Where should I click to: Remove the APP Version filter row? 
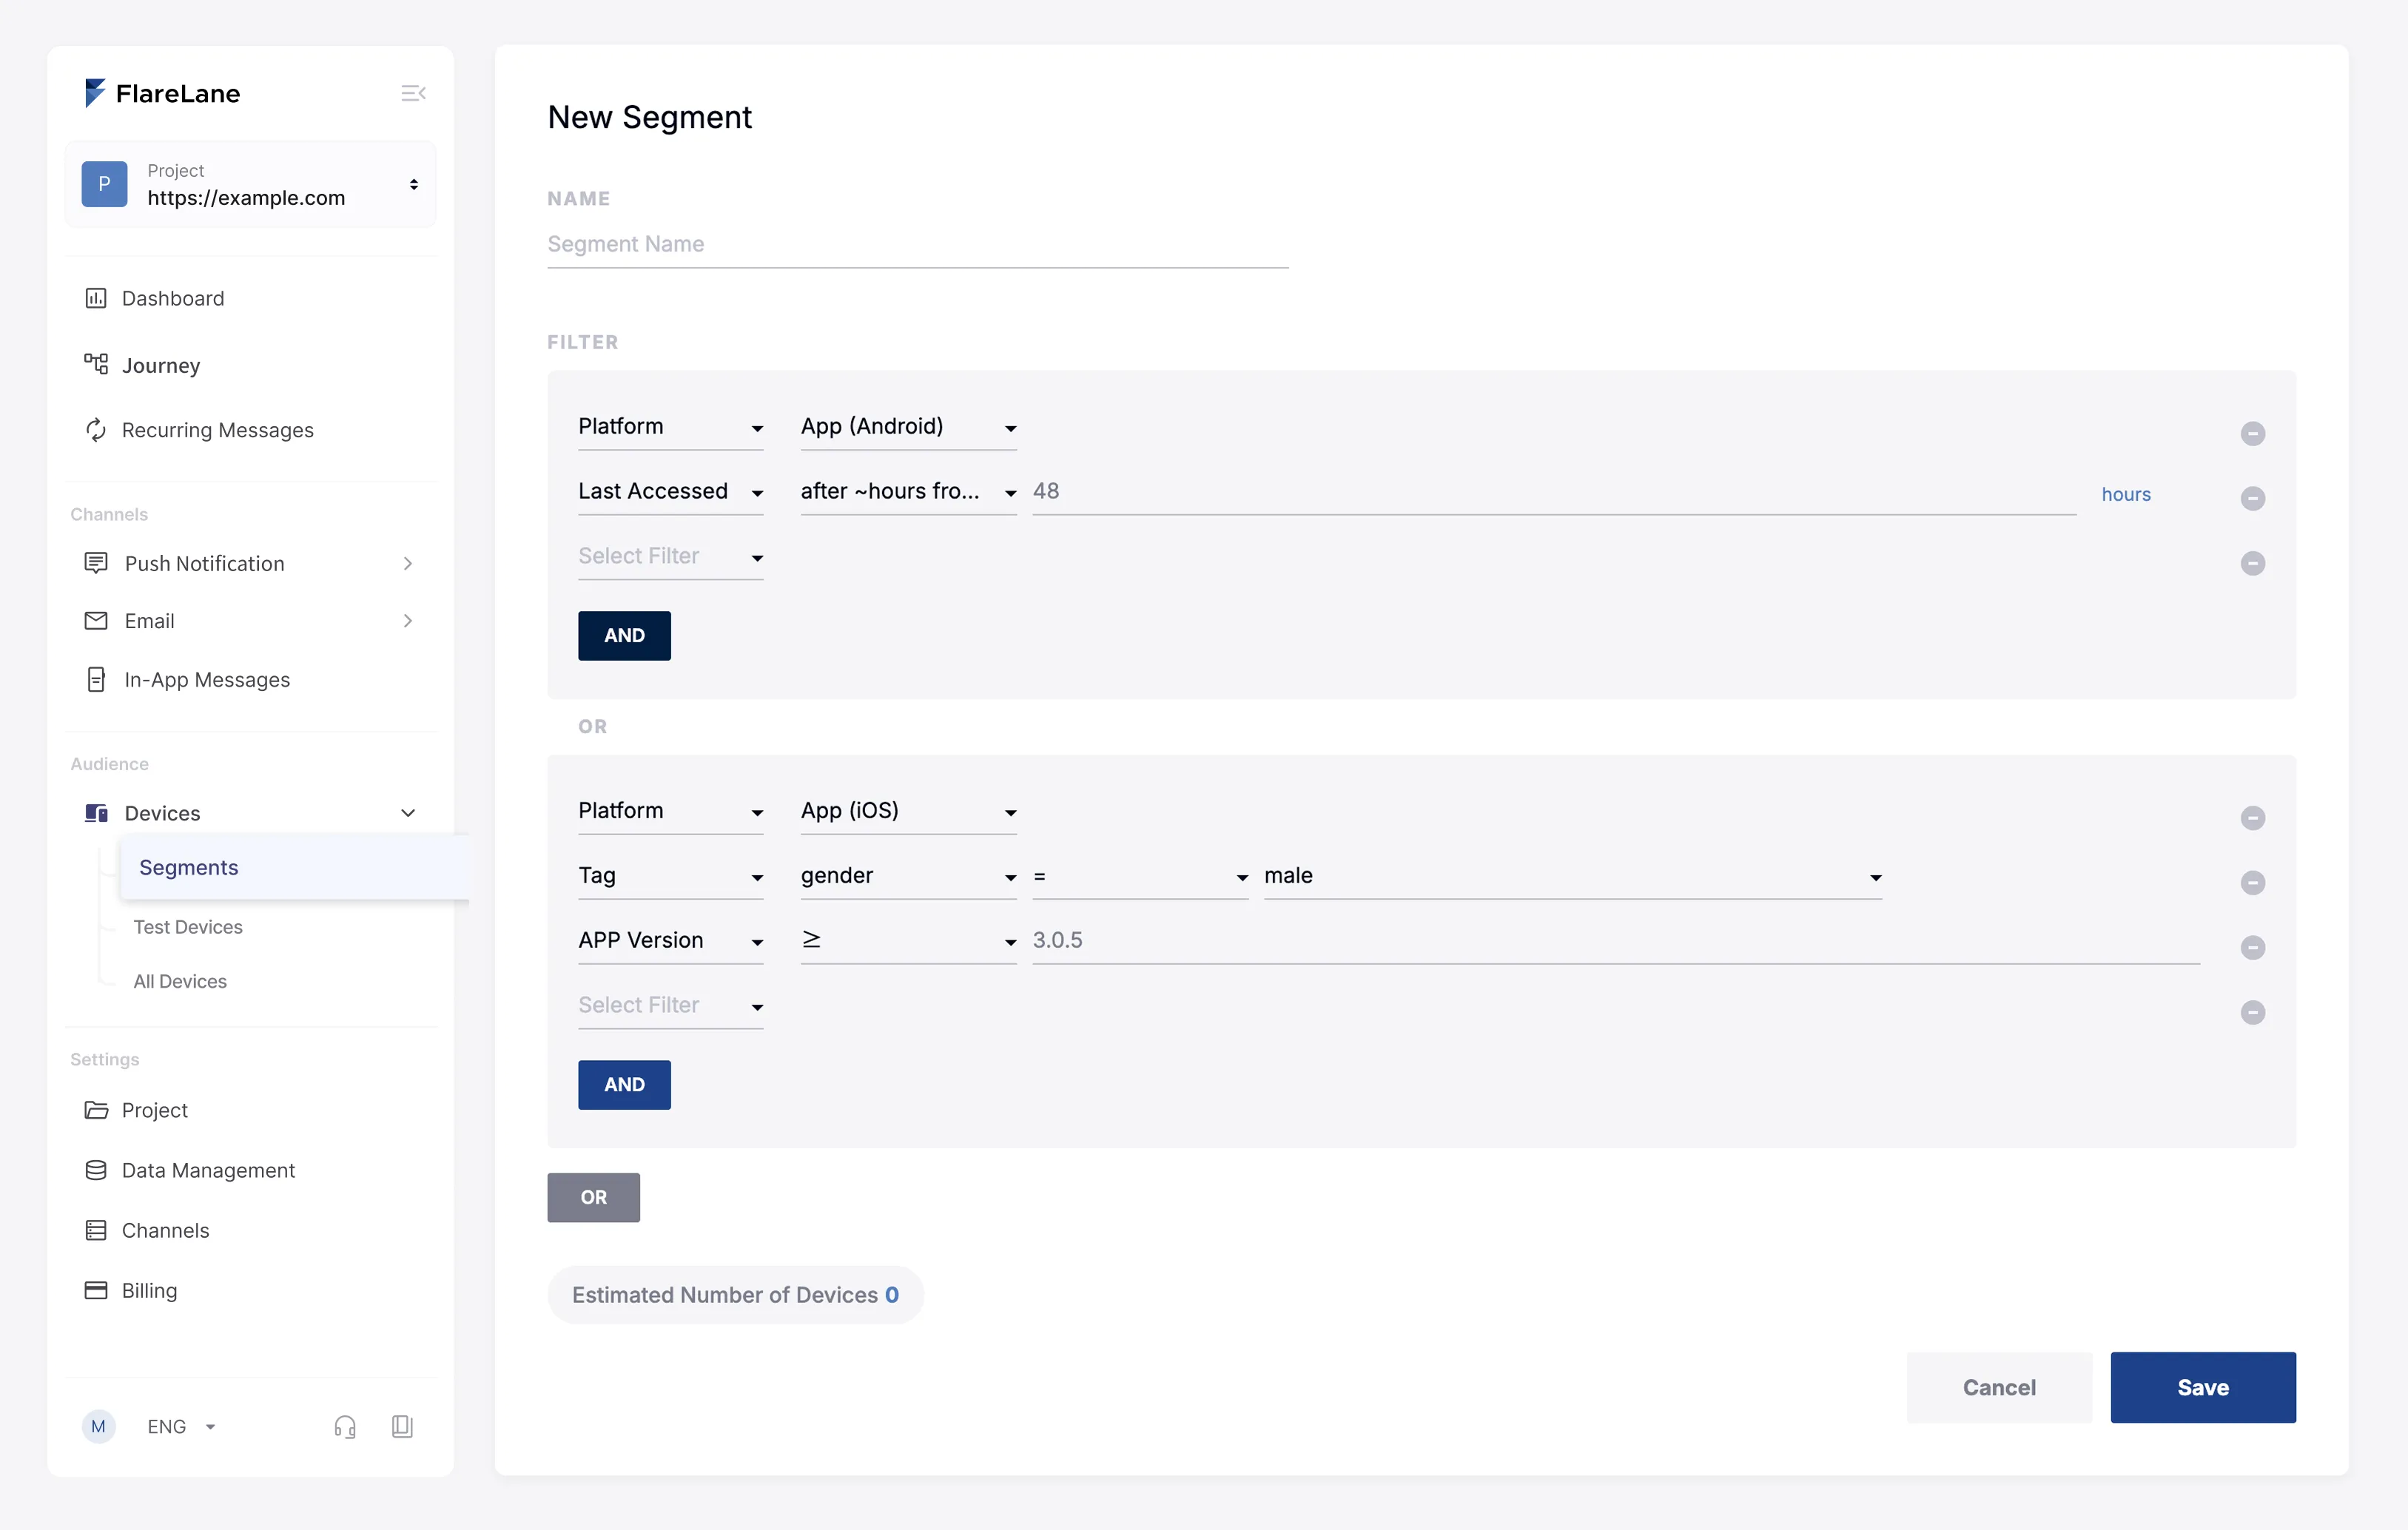coord(2252,947)
